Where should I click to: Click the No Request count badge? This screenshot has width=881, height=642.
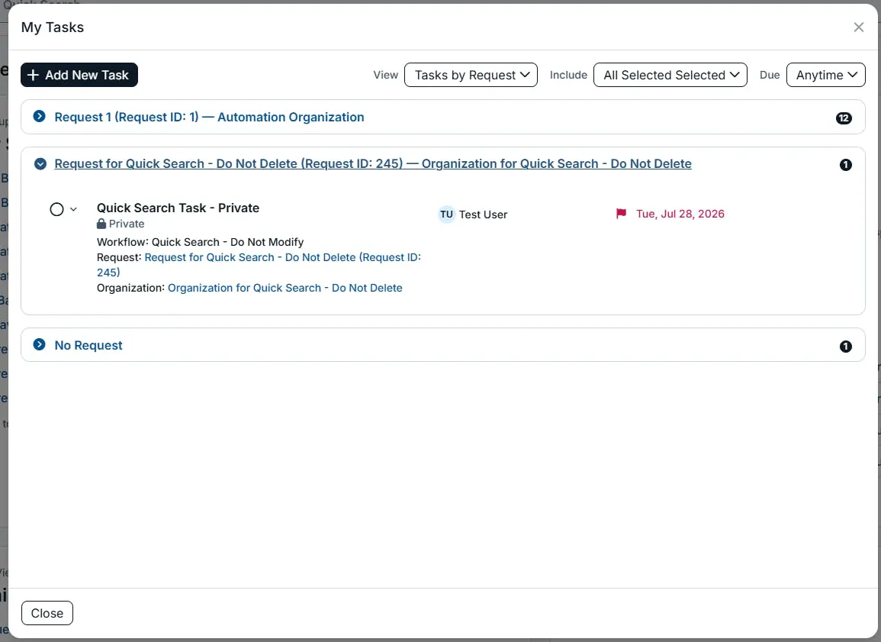coord(845,347)
